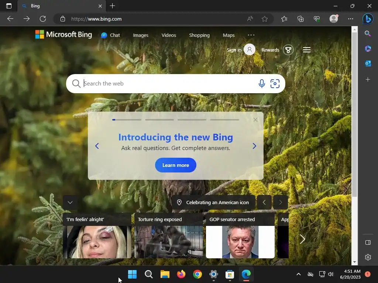Show next homepage image

281,202
